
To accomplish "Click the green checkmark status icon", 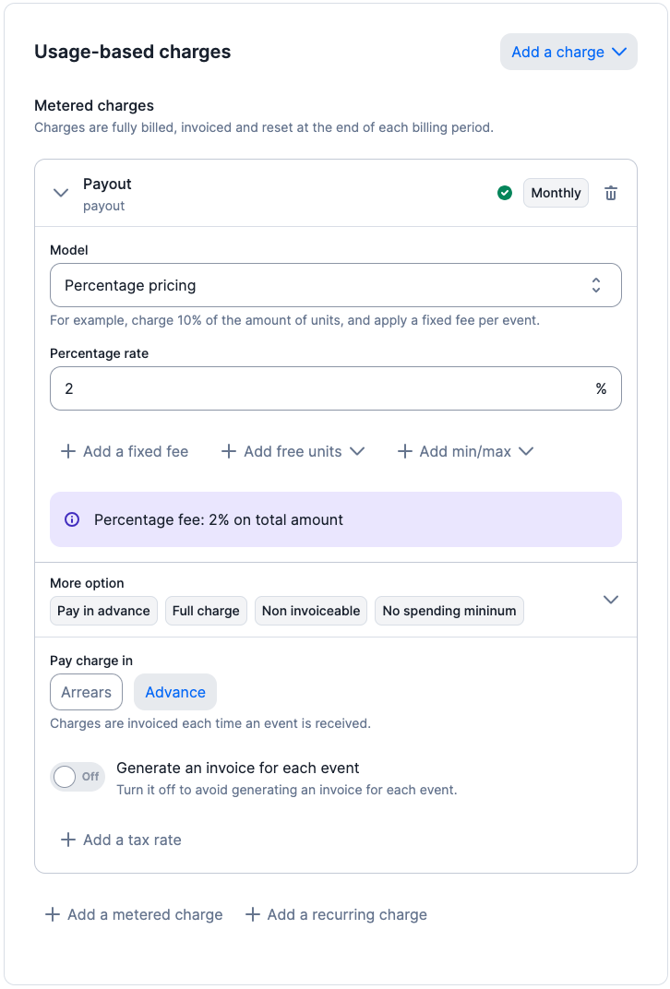I will click(505, 193).
